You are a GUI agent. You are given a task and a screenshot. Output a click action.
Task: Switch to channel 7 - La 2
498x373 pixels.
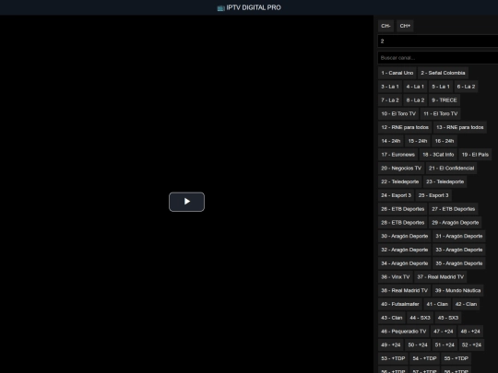pos(390,100)
